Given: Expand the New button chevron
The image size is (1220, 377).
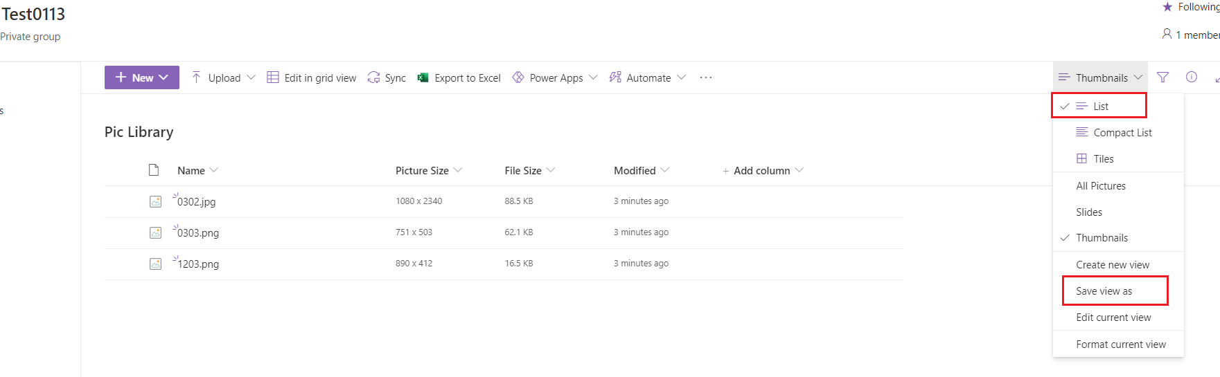Looking at the screenshot, I should 163,77.
